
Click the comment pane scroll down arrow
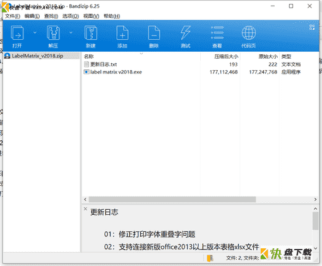coord(315,248)
